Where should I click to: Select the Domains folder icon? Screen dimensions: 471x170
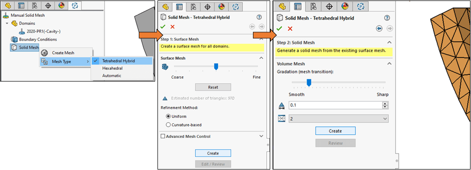tap(14, 23)
